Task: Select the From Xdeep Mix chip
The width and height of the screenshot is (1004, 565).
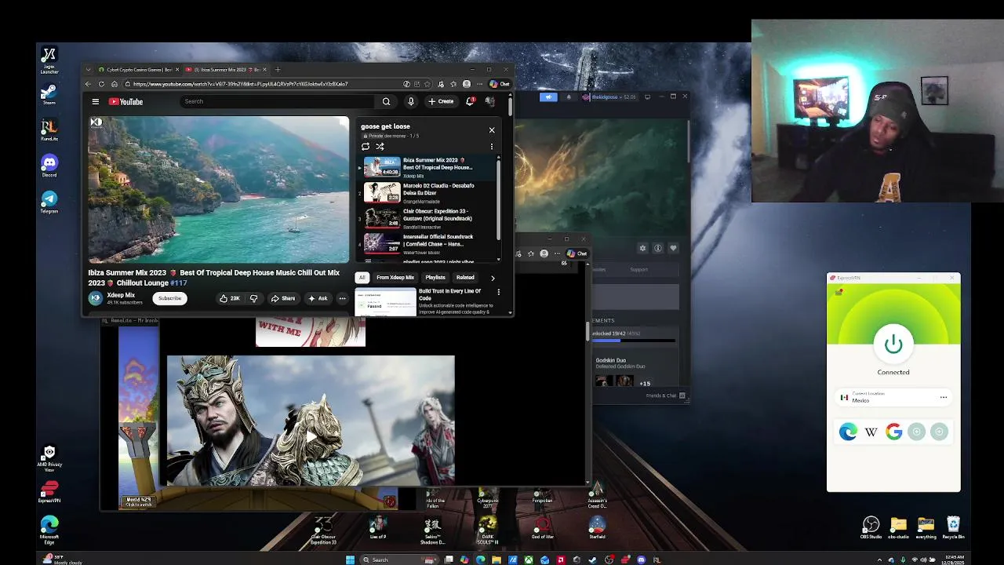Action: pos(395,278)
